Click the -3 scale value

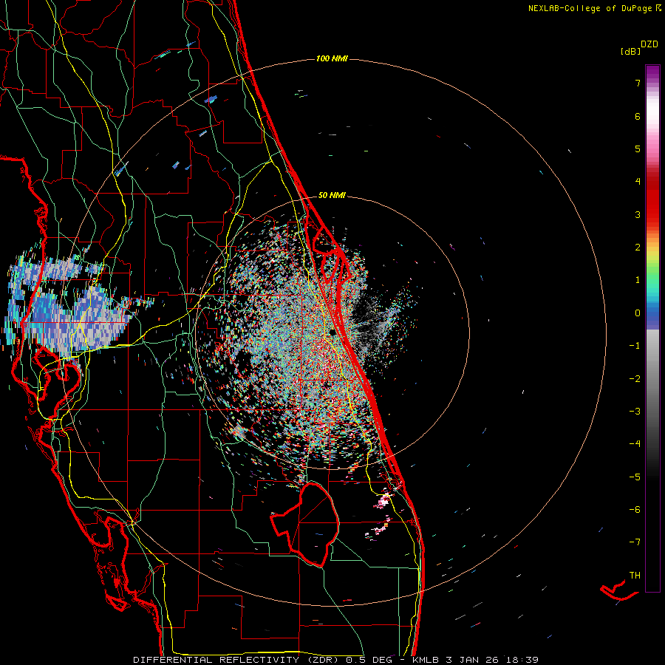tap(635, 412)
